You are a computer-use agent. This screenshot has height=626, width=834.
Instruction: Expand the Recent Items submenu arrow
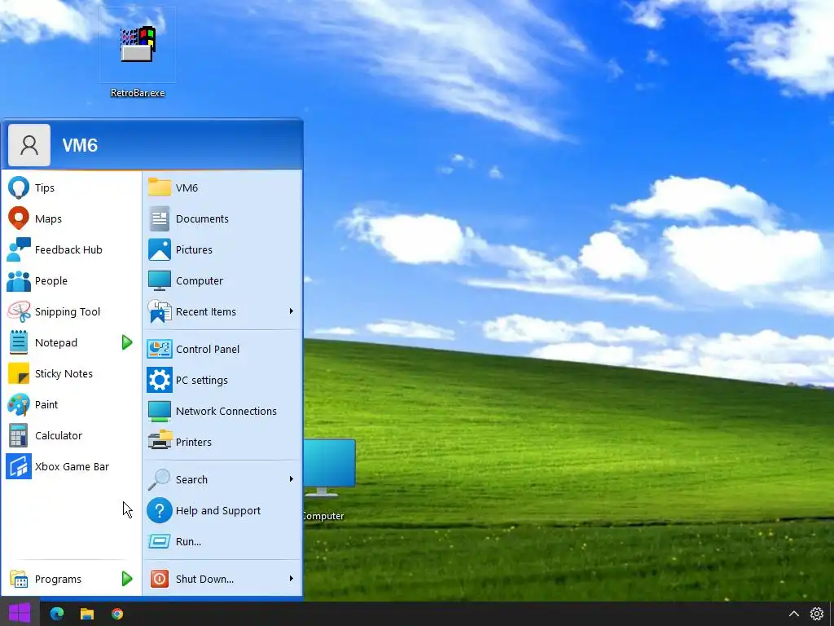pyautogui.click(x=291, y=311)
